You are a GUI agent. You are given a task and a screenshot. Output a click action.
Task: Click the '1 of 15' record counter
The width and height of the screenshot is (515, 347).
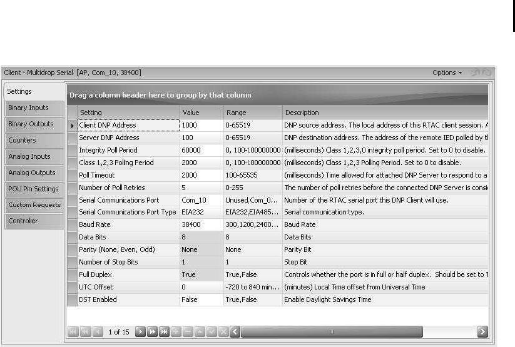118,332
